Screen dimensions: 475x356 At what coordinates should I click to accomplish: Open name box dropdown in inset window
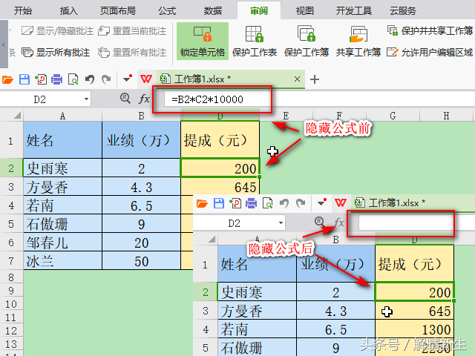(x=281, y=223)
